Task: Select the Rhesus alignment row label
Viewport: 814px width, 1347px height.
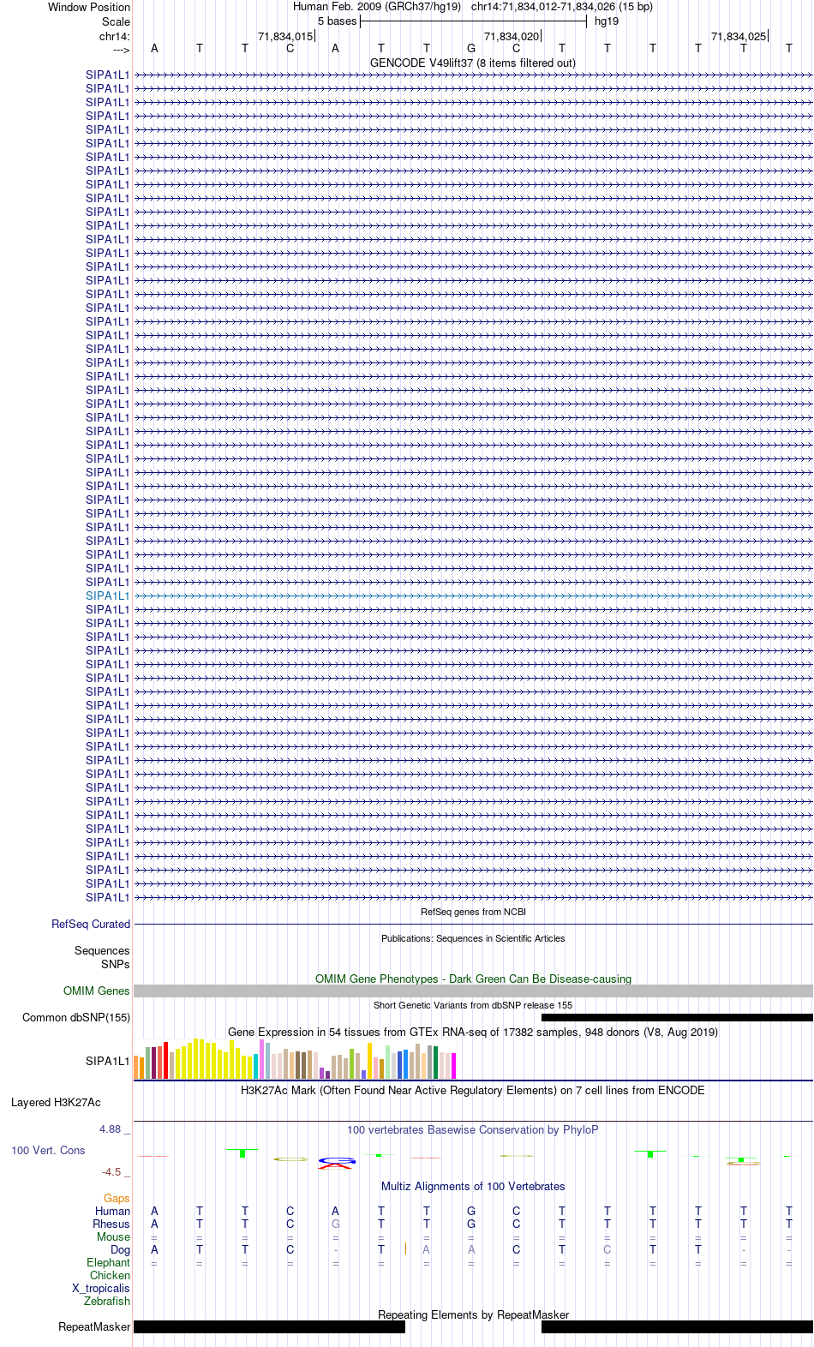Action: point(111,1224)
